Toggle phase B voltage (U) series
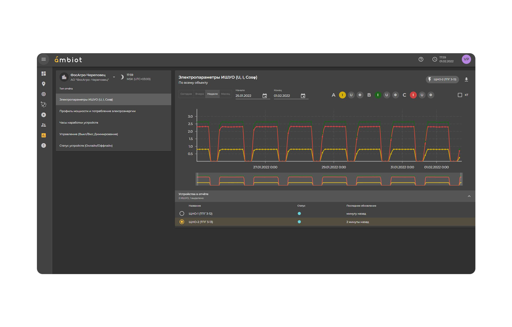The width and height of the screenshot is (512, 327). (386, 95)
